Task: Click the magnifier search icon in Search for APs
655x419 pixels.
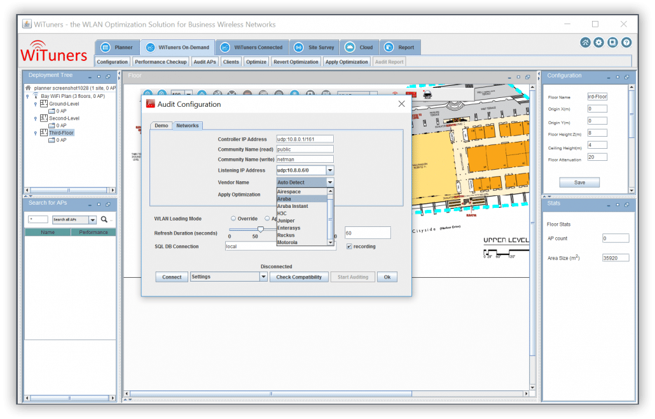Action: point(104,219)
